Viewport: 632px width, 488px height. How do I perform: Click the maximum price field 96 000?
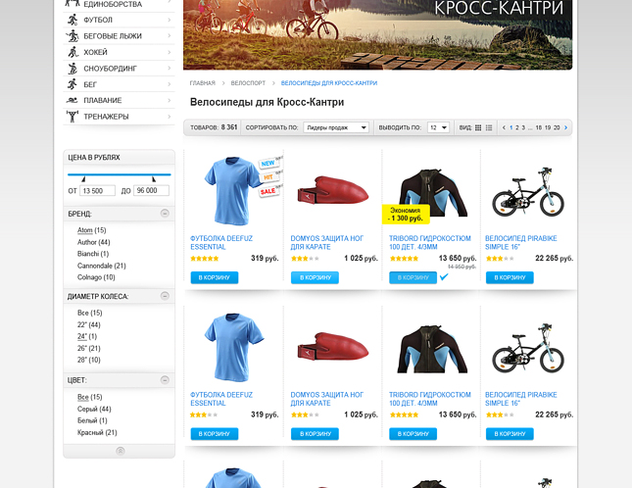click(151, 191)
